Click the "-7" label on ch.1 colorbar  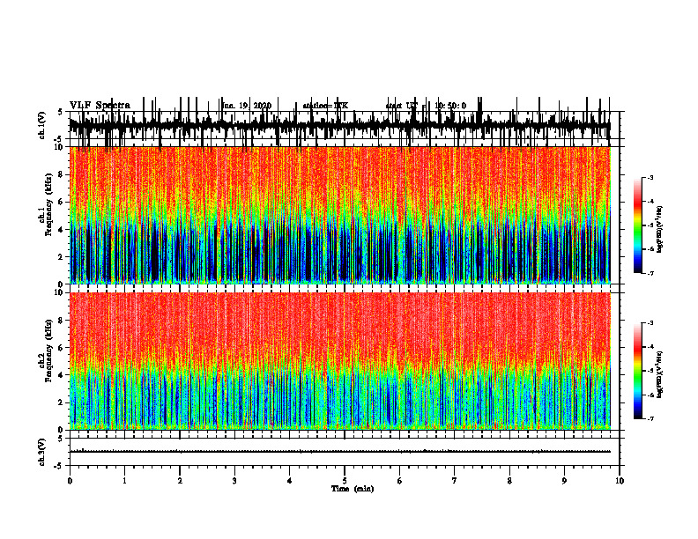(650, 273)
